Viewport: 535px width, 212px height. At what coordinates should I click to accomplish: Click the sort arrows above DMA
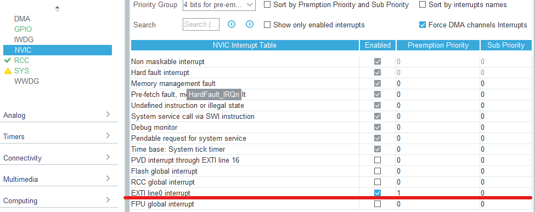click(x=57, y=9)
